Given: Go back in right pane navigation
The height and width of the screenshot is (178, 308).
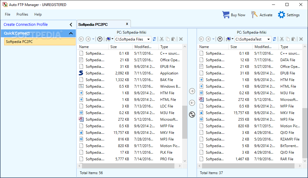Looking at the screenshot, I should [x=201, y=39].
